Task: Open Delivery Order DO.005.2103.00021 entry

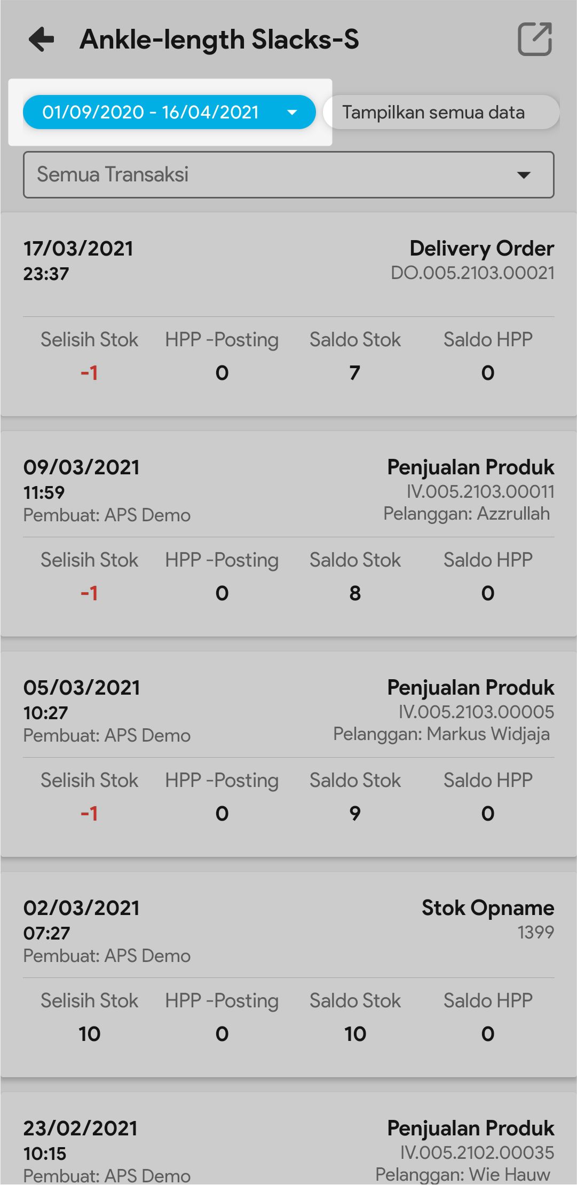Action: pyautogui.click(x=472, y=273)
